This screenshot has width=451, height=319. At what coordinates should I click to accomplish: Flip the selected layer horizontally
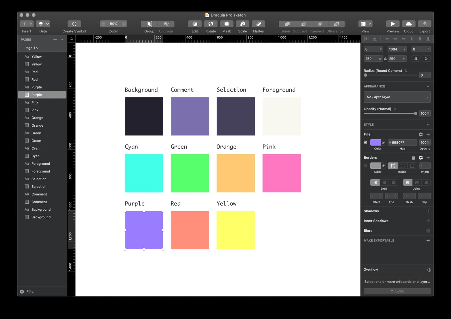(416, 58)
